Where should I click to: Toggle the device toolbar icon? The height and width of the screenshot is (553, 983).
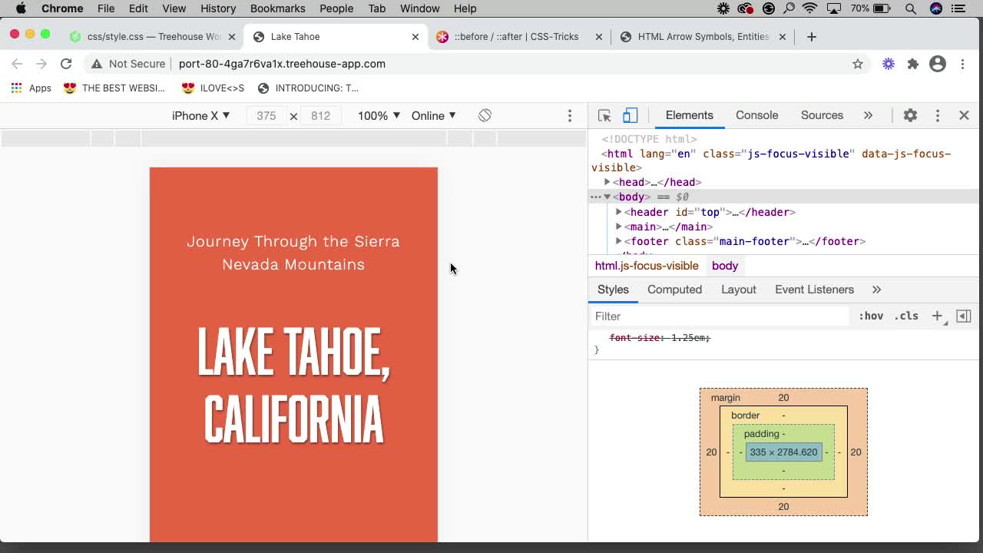pos(630,114)
